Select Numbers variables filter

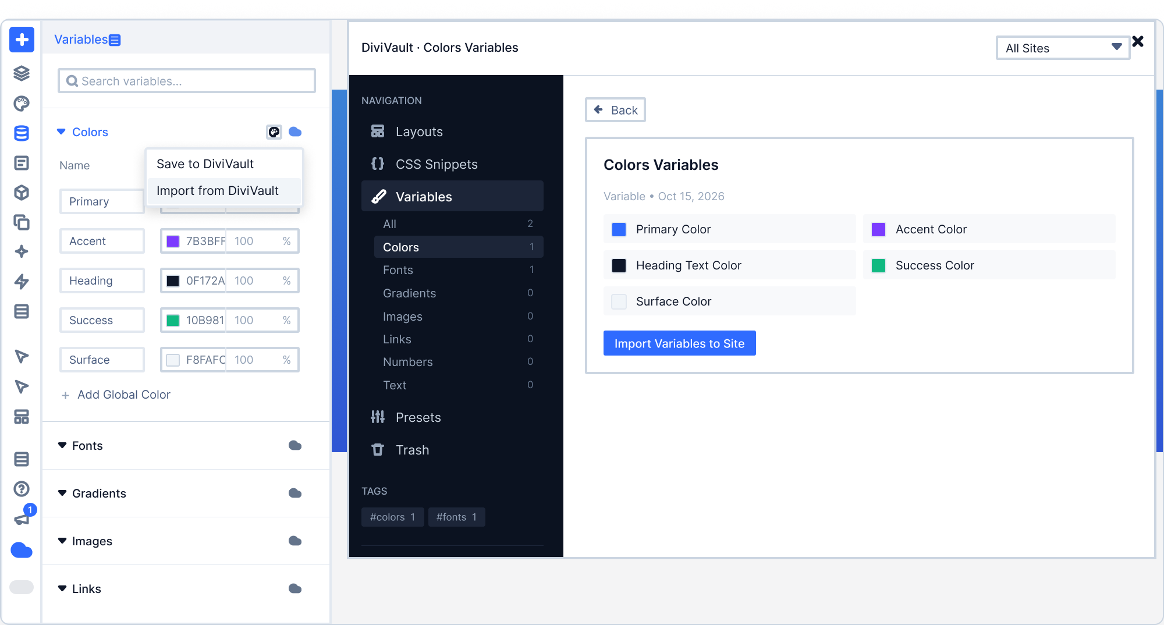pyautogui.click(x=459, y=362)
